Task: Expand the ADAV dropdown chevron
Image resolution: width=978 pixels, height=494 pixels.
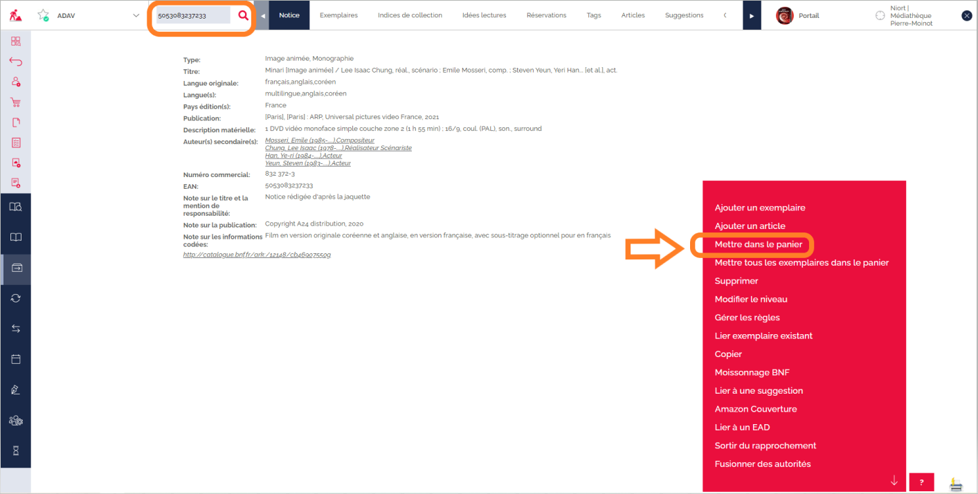Action: pyautogui.click(x=136, y=16)
